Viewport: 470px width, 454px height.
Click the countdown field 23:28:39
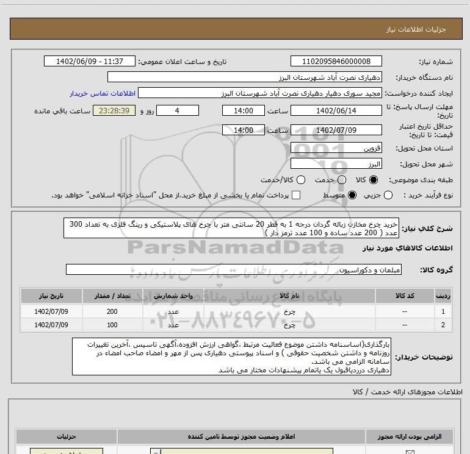[114, 110]
